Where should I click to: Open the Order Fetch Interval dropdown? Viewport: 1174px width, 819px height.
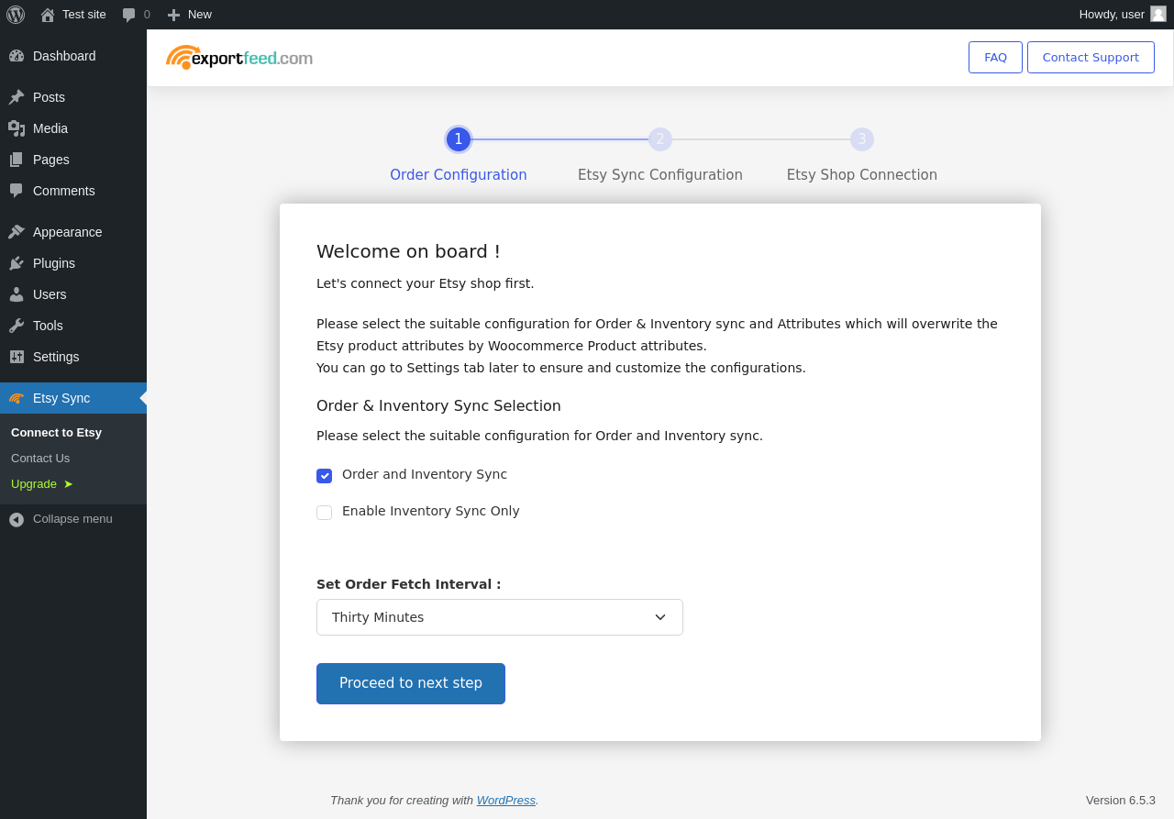[500, 617]
